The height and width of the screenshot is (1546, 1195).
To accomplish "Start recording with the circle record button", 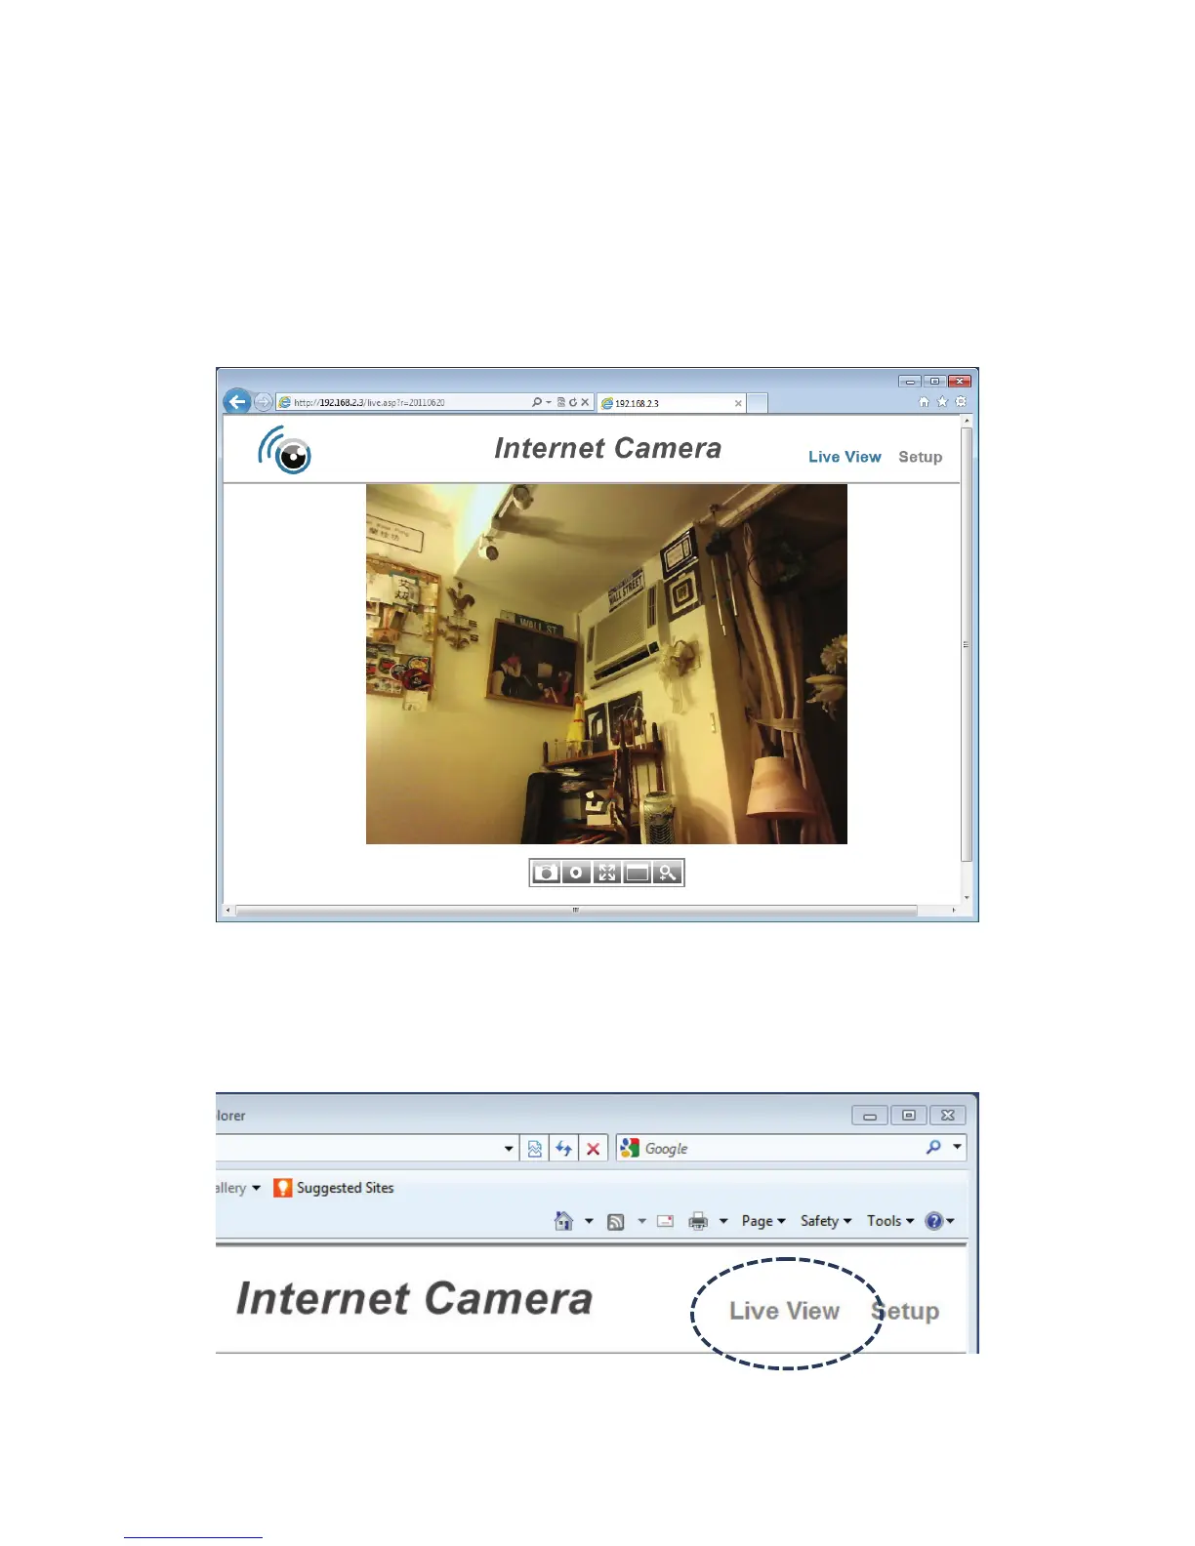I will (x=577, y=873).
